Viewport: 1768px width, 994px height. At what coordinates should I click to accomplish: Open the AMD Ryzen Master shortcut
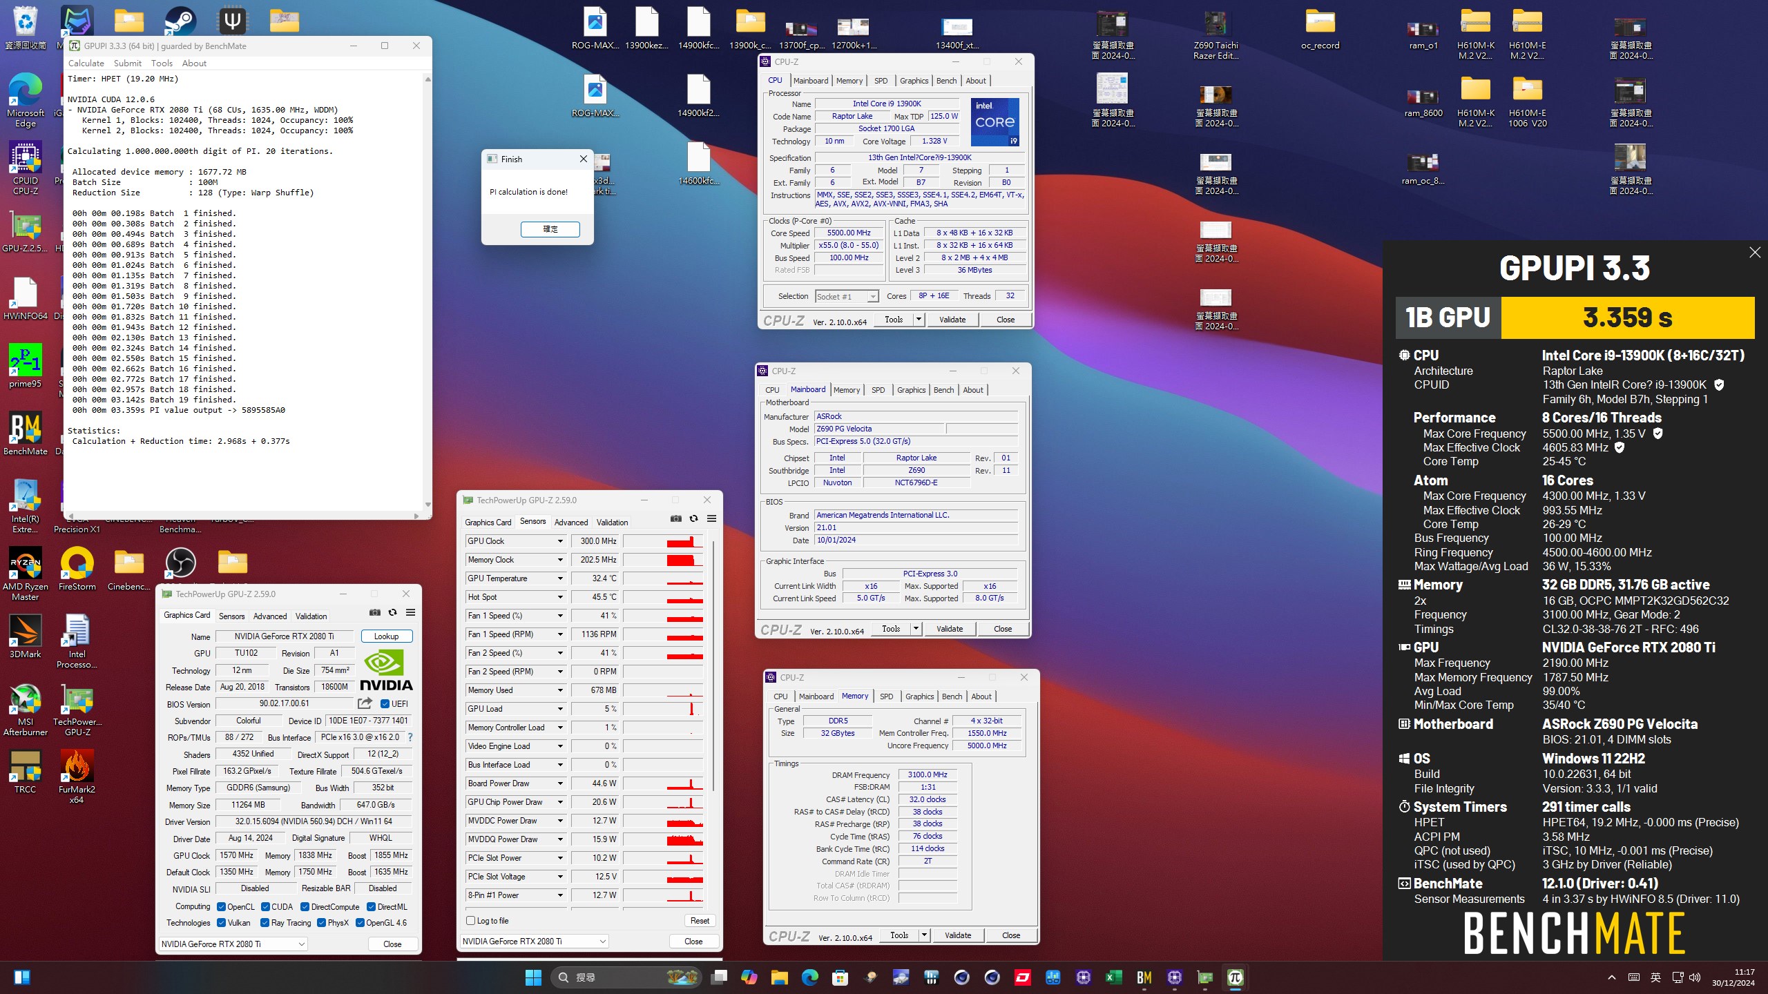(25, 574)
